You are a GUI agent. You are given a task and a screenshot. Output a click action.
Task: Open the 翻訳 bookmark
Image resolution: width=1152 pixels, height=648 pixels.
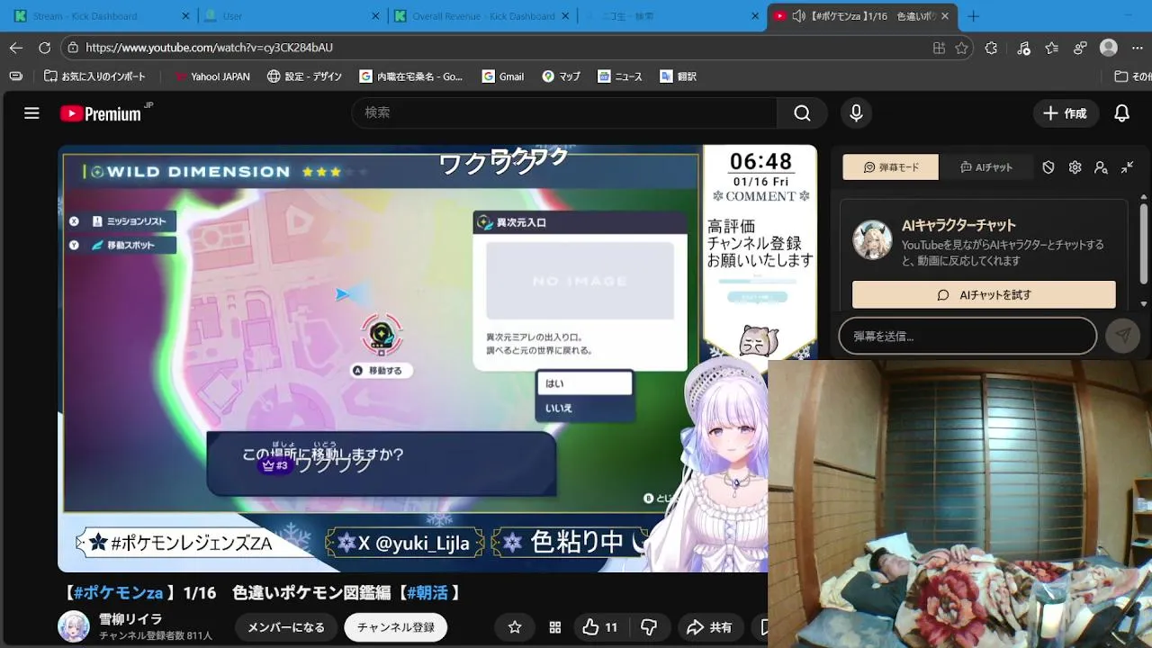click(x=679, y=76)
